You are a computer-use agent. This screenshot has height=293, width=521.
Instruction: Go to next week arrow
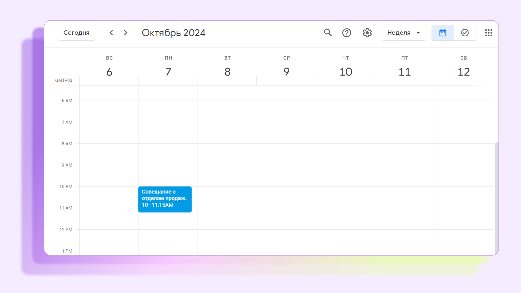tap(126, 33)
